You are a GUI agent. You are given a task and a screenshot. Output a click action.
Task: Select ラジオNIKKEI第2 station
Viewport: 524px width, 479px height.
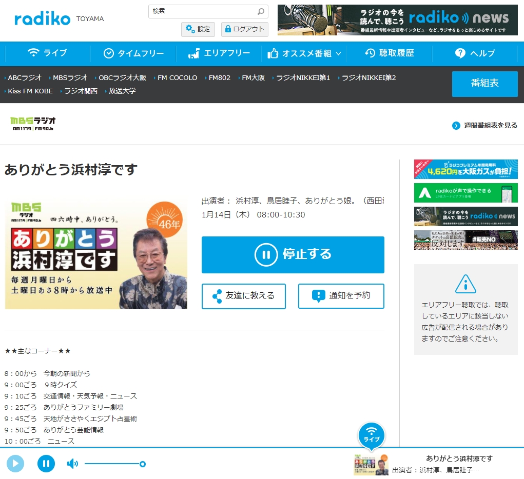(x=368, y=77)
